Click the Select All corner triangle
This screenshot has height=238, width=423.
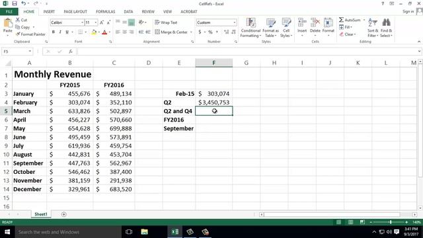(x=8, y=63)
